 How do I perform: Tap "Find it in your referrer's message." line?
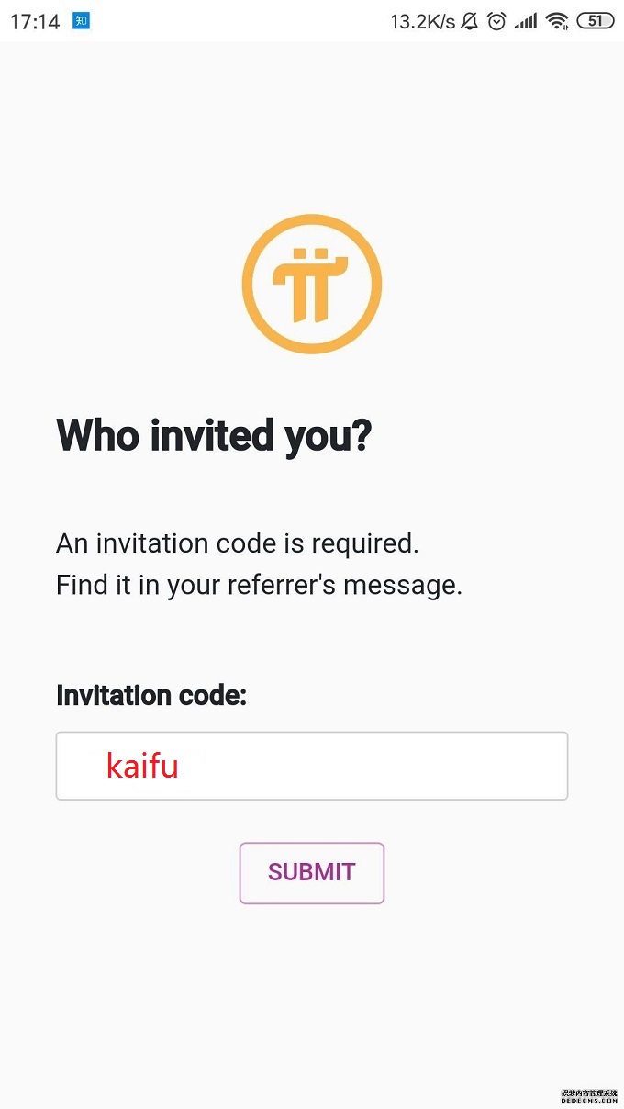pyautogui.click(x=259, y=585)
